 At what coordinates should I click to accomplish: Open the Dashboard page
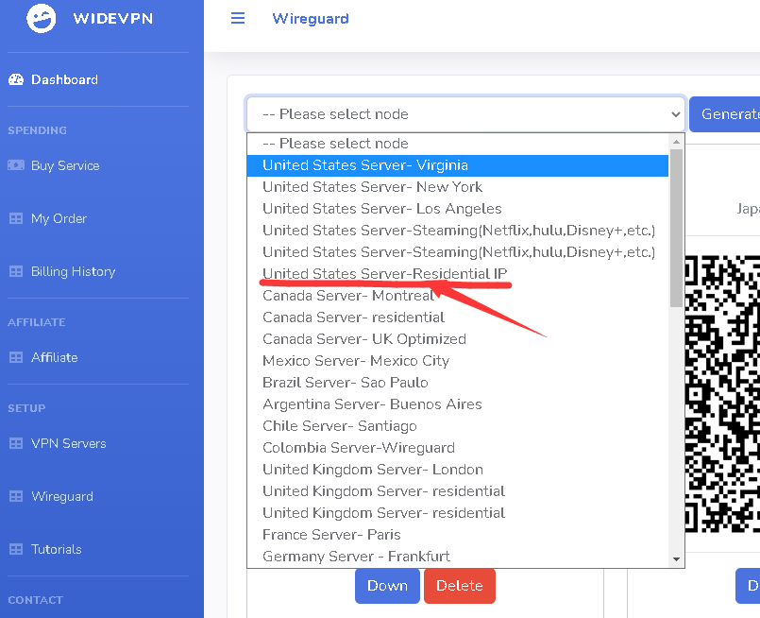point(64,79)
